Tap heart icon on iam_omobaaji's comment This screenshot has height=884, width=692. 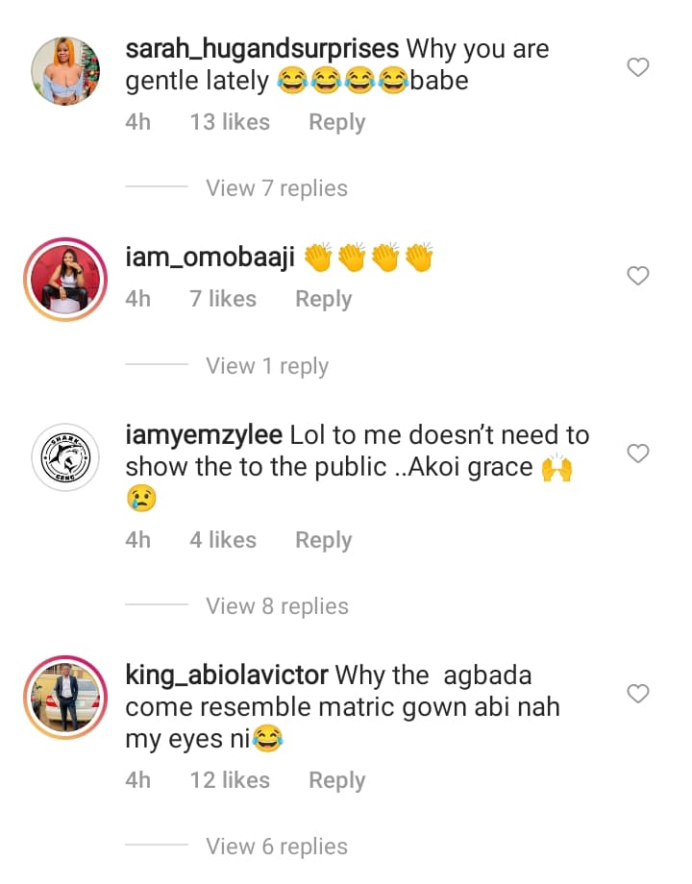coord(637,277)
